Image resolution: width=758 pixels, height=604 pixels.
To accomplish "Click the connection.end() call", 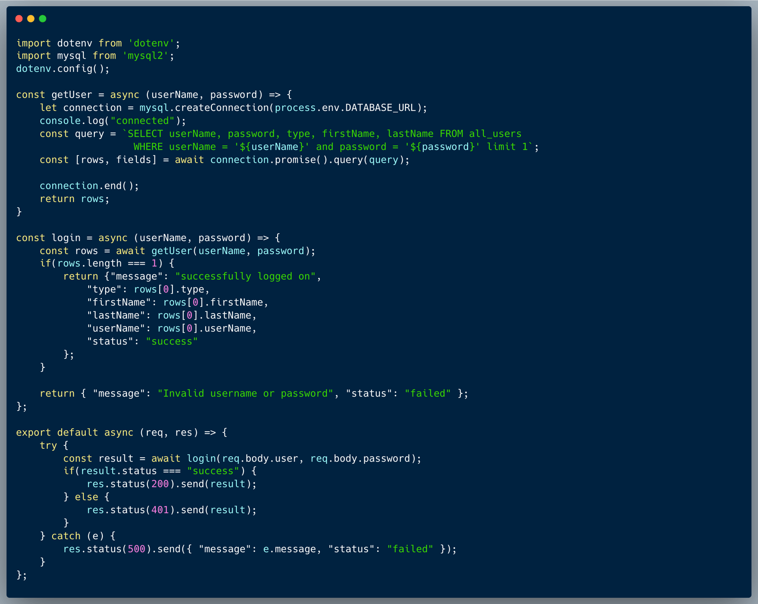I will pos(88,185).
